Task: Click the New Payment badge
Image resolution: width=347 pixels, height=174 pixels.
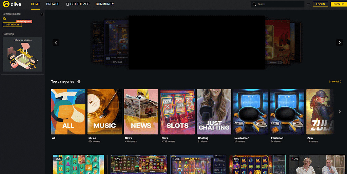Action: 24,21
